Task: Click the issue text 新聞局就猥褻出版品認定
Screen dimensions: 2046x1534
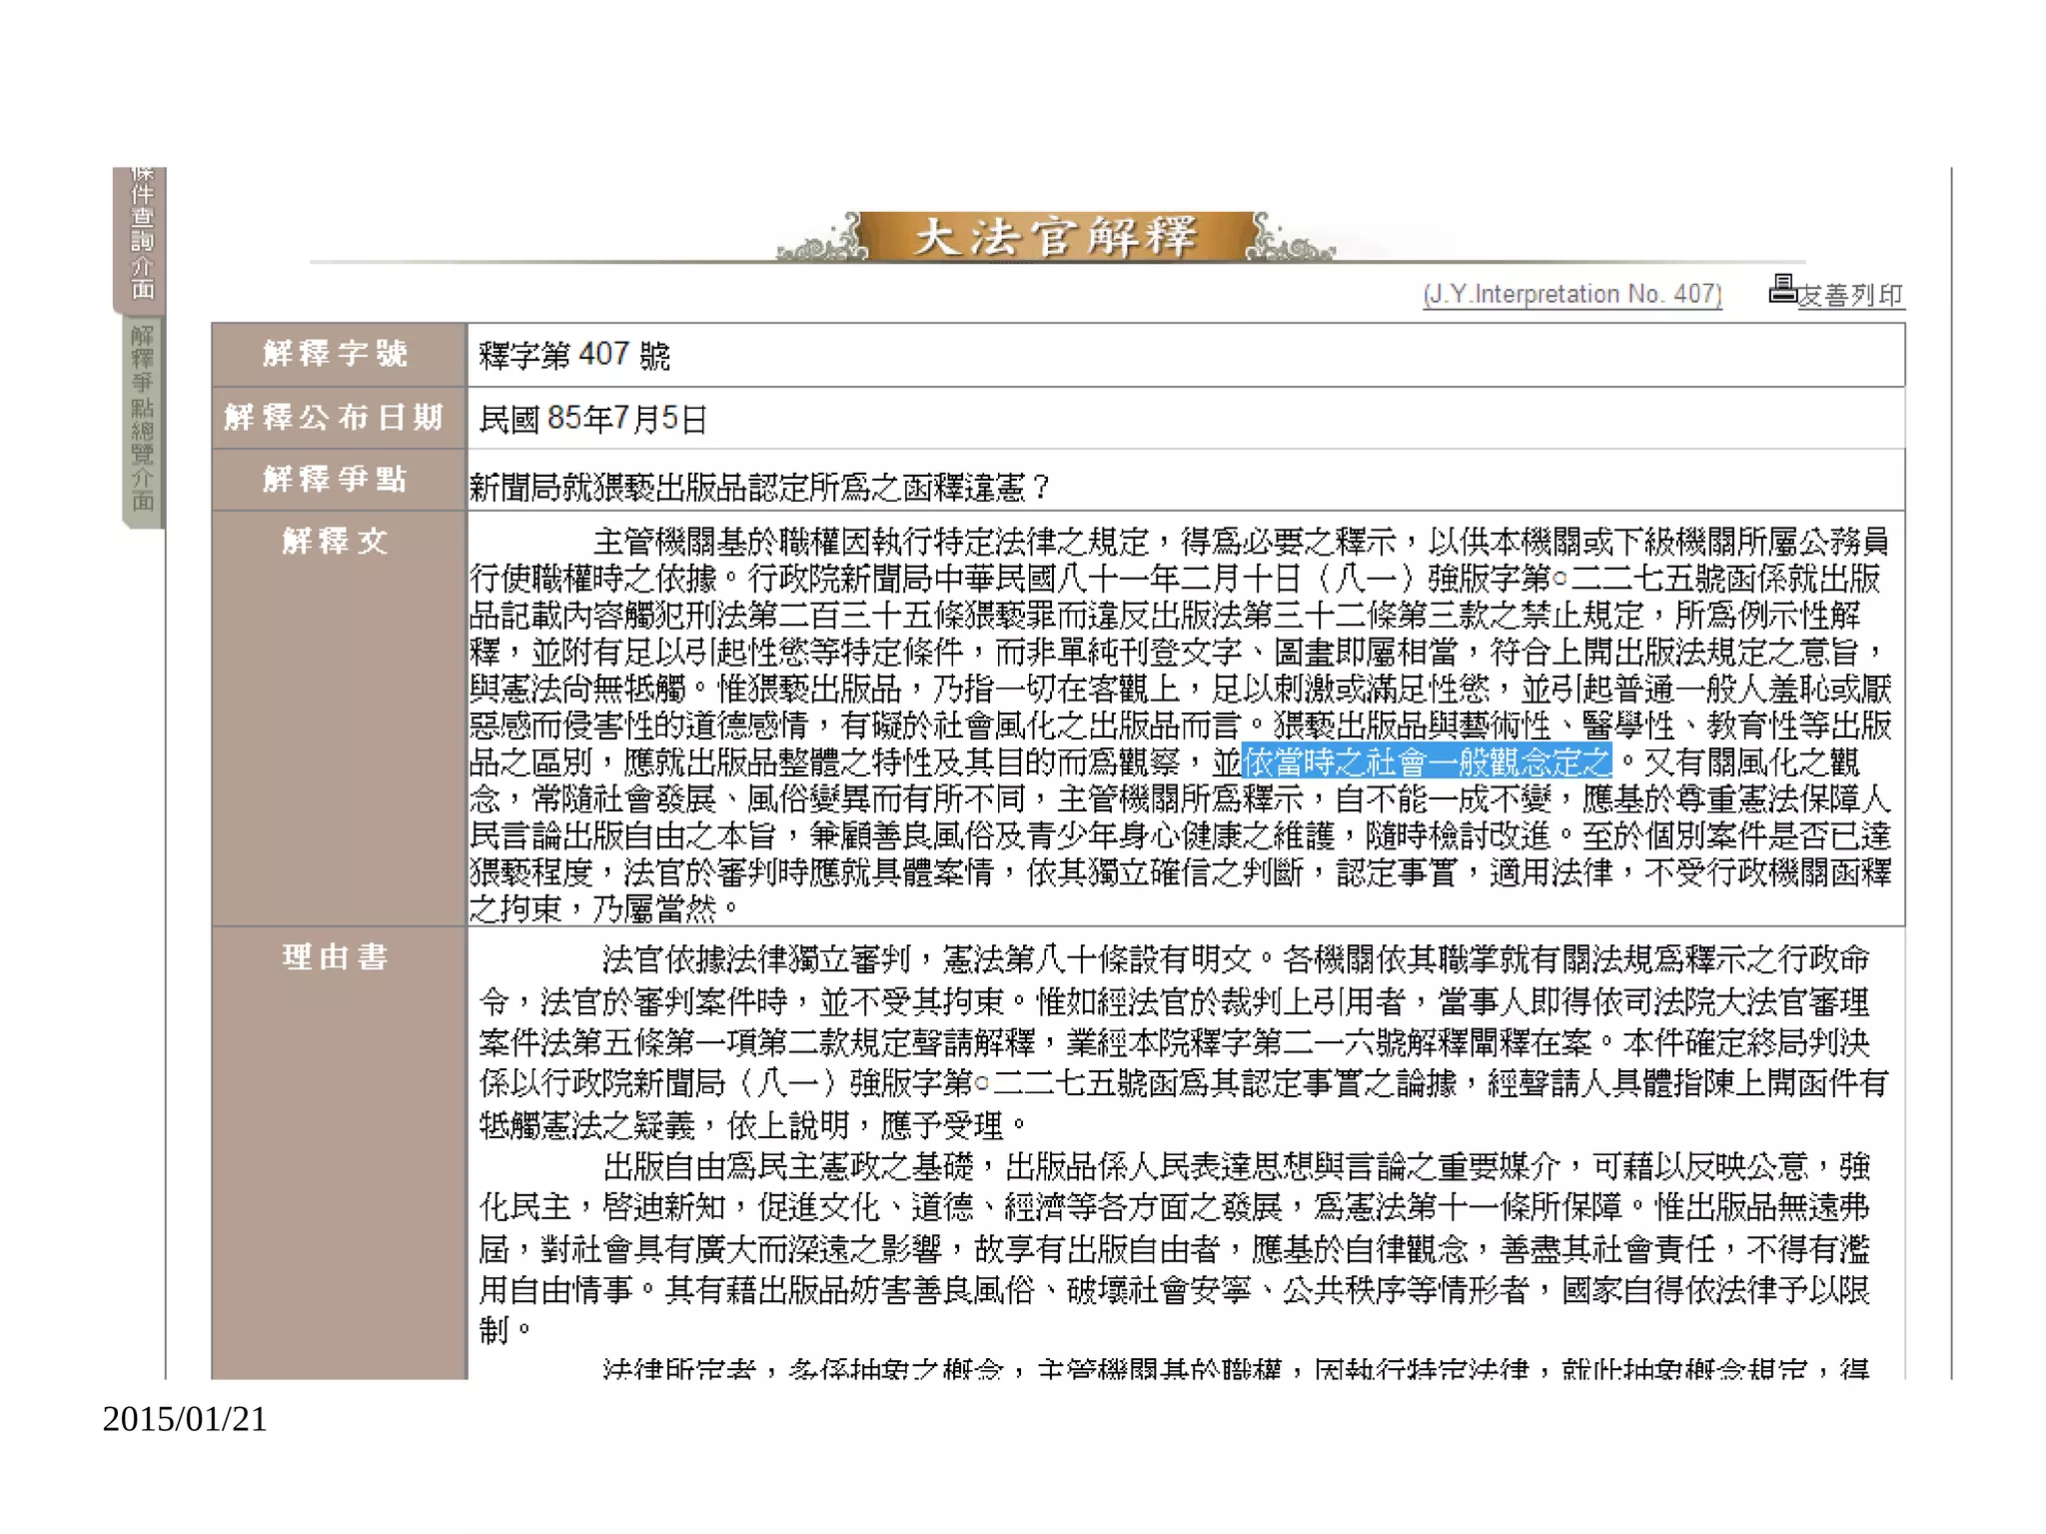Action: (759, 488)
